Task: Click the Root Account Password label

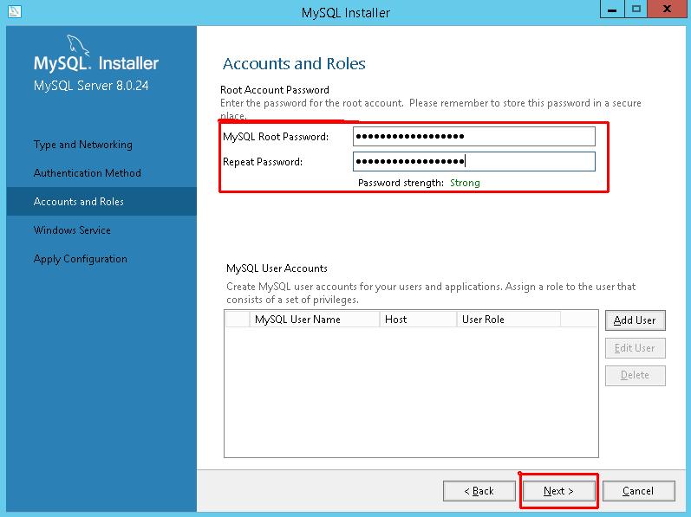Action: 275,90
